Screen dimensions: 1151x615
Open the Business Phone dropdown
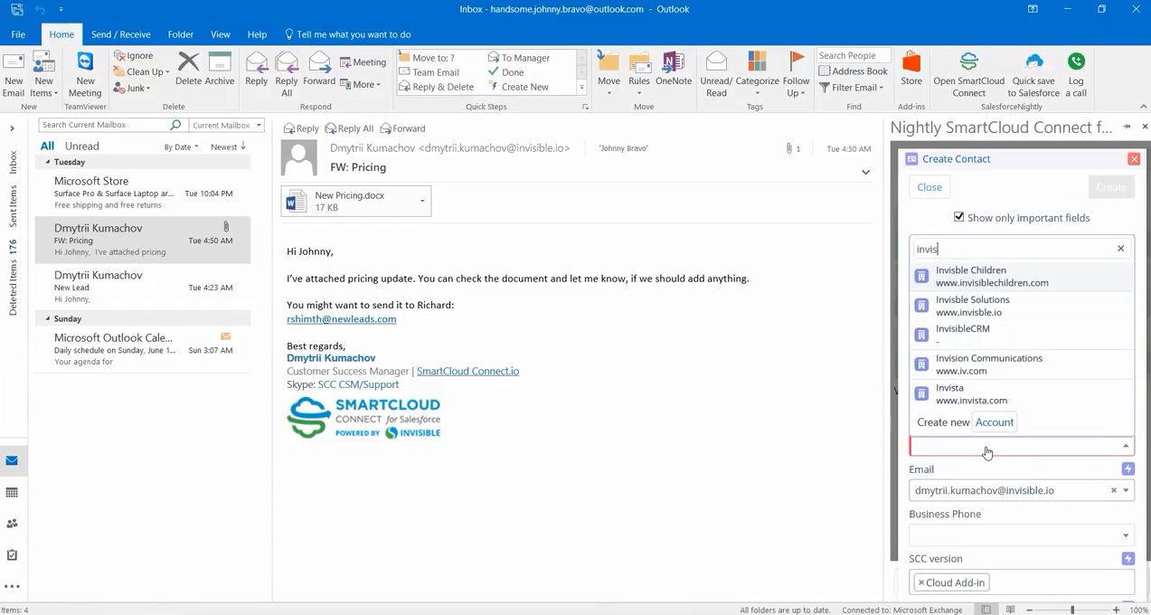click(x=1124, y=535)
